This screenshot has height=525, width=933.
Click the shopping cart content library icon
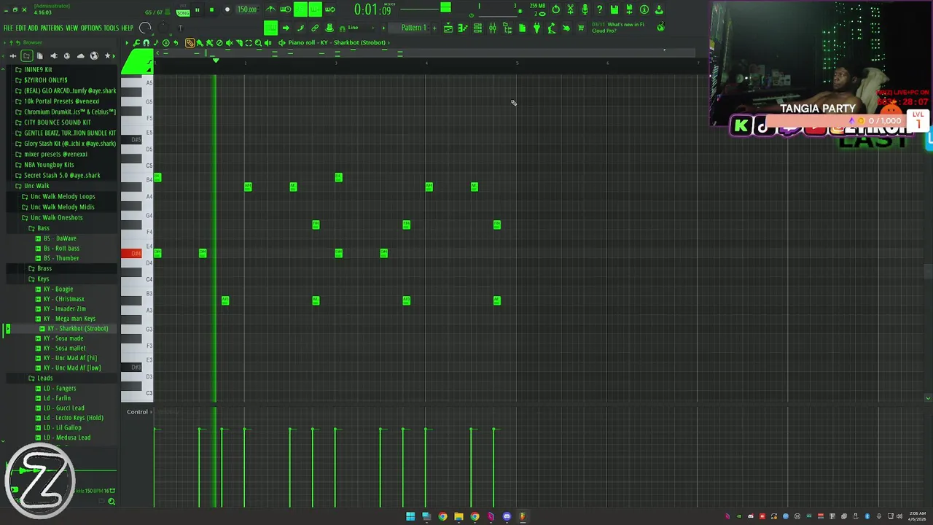pyautogui.click(x=581, y=28)
